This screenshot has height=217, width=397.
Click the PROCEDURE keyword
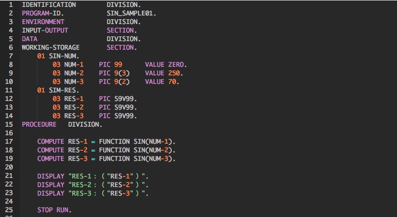[39, 124]
